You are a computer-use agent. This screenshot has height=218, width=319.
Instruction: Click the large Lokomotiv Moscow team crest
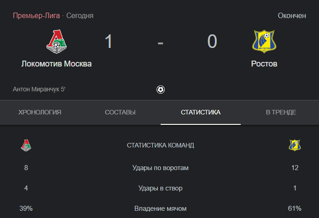click(56, 41)
